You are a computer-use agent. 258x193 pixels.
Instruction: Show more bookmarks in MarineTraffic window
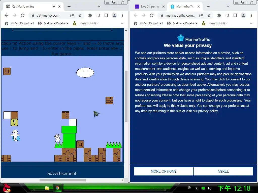(x=251, y=23)
